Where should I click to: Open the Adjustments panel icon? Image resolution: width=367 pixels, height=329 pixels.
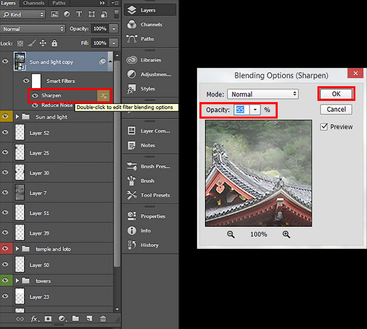tap(132, 74)
